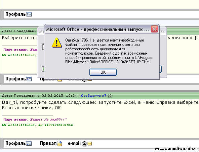Click the blue button edge right of the dialog
199x152 pixels.
point(160,69)
